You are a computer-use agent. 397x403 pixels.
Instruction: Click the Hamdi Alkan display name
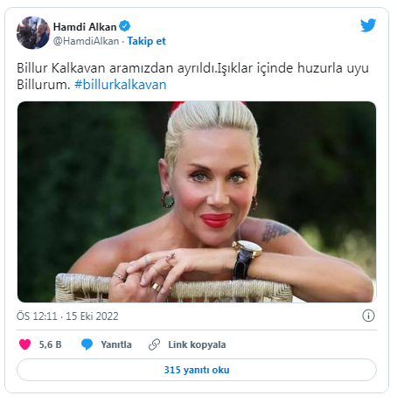(x=85, y=27)
